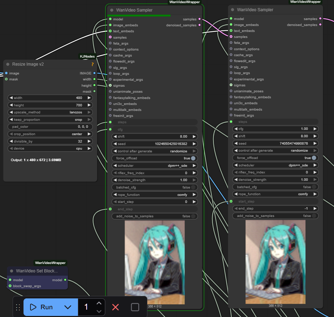Increase width value with right arrow
The width and height of the screenshot is (334, 317).
89,98
